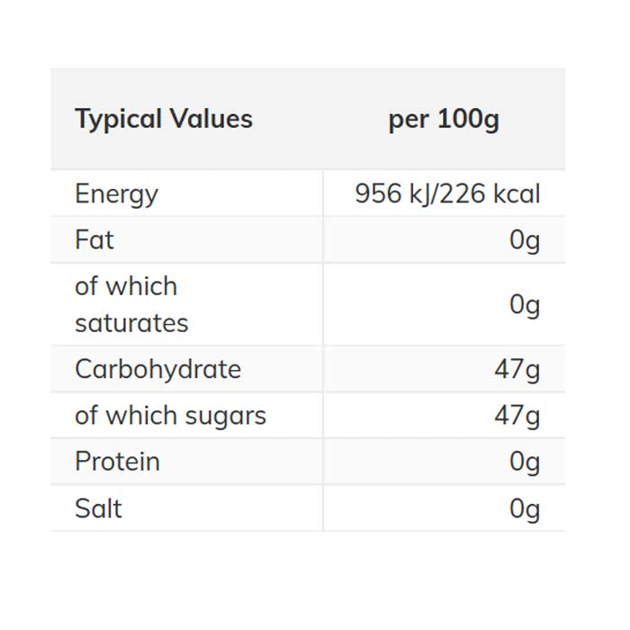Select the "of which sugars" label
The width and height of the screenshot is (630, 630).
point(170,416)
